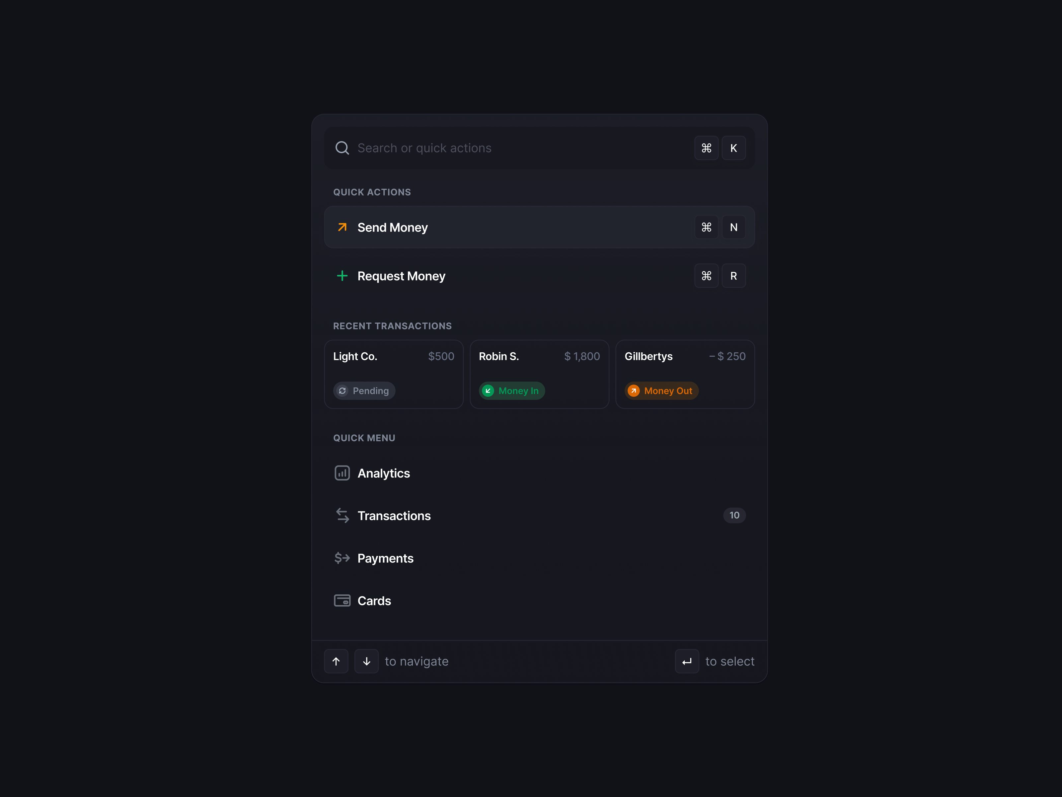The height and width of the screenshot is (797, 1062).
Task: Toggle the Money In label on Robin S.
Action: 512,391
